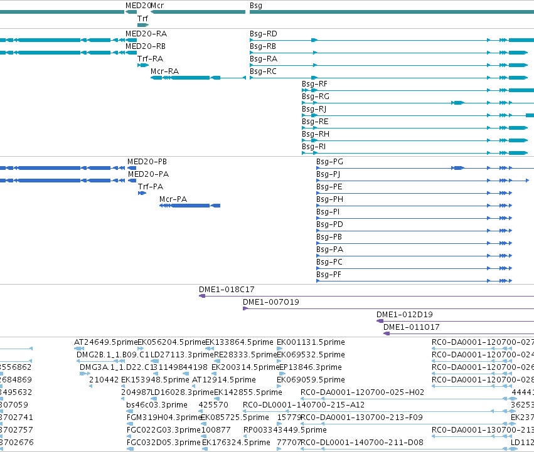Click the Bsg gene label

pos(256,6)
